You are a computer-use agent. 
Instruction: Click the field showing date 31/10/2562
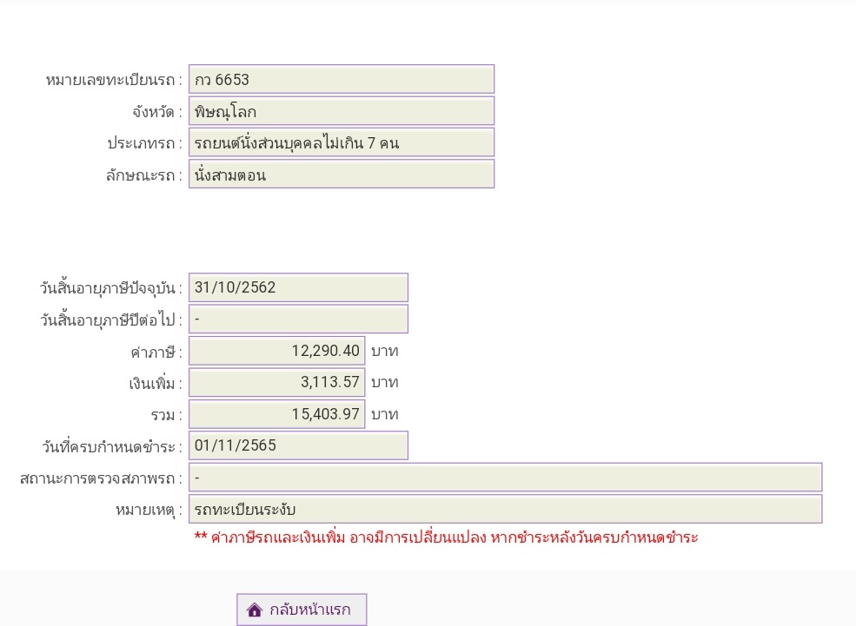pyautogui.click(x=299, y=287)
